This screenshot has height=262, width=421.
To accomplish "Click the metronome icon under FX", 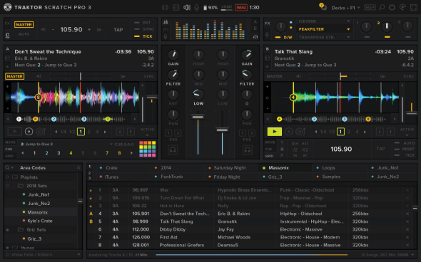I will click(x=8, y=35).
